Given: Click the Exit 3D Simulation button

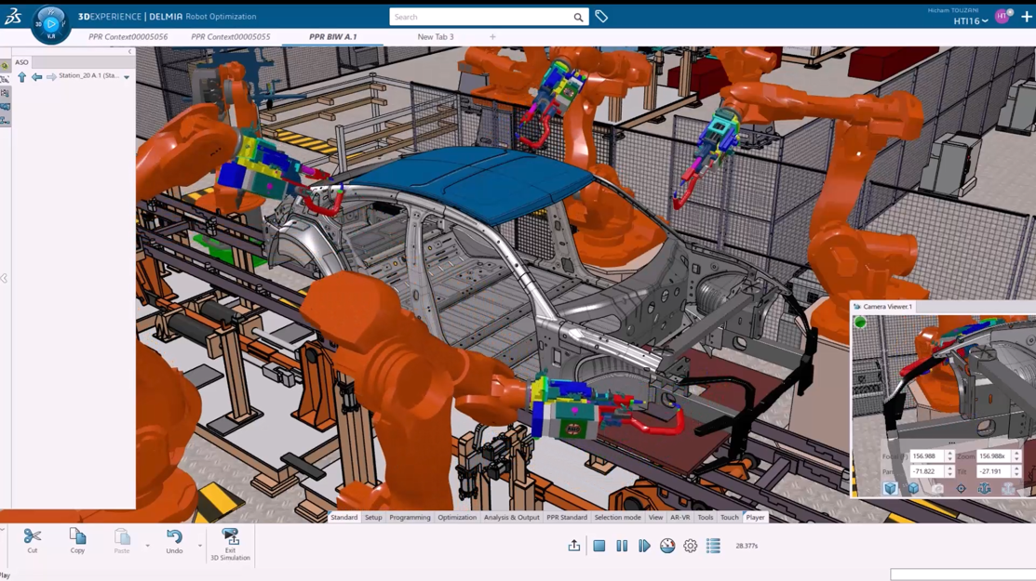Looking at the screenshot, I should [x=229, y=544].
